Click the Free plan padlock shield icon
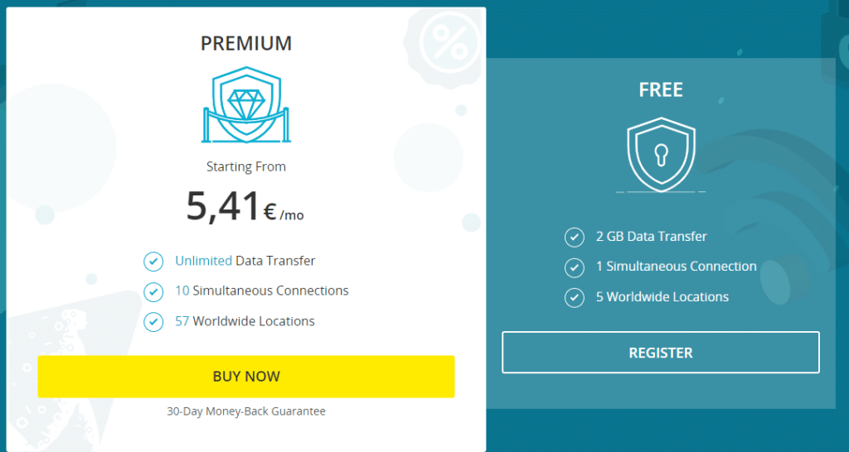This screenshot has width=849, height=452. pos(661,155)
